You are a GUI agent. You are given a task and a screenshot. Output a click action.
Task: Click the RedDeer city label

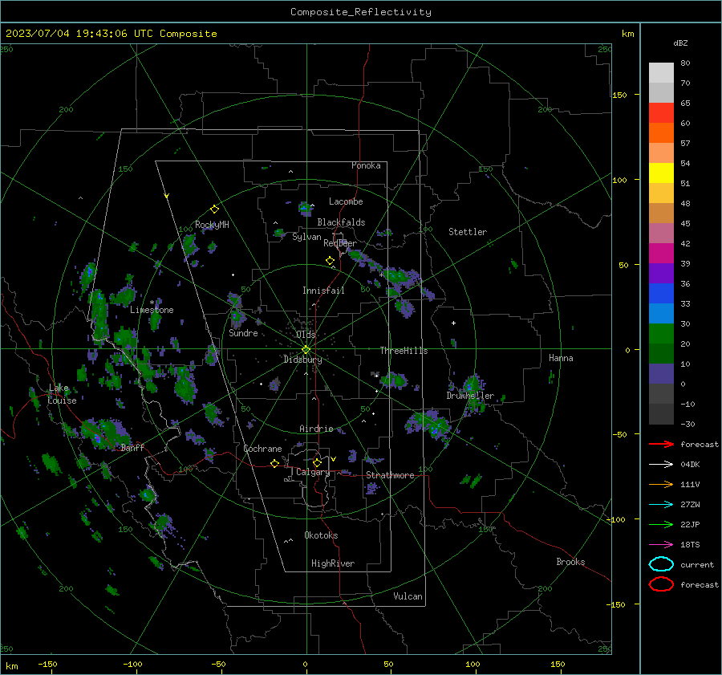(340, 243)
